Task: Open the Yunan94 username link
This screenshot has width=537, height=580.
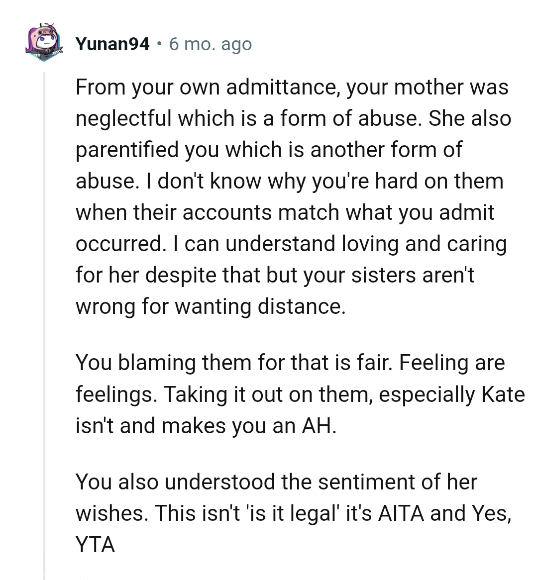Action: [x=112, y=44]
